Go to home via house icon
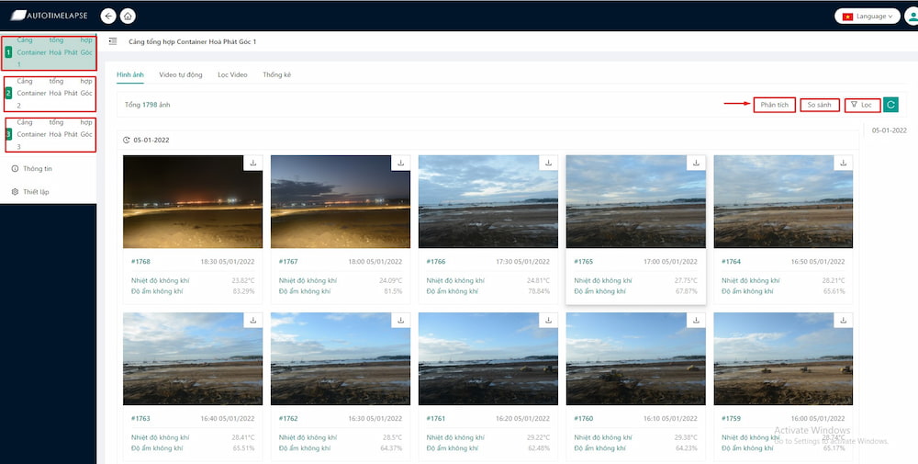The width and height of the screenshot is (918, 464). click(x=129, y=16)
